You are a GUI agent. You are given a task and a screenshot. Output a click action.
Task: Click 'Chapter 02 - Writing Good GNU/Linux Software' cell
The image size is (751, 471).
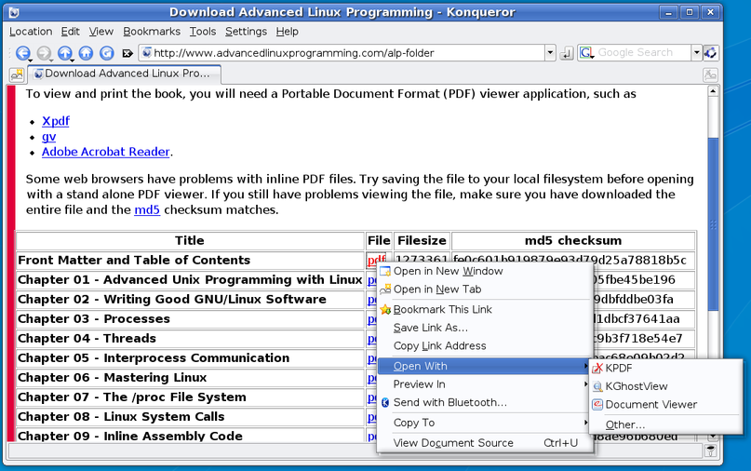[190, 299]
